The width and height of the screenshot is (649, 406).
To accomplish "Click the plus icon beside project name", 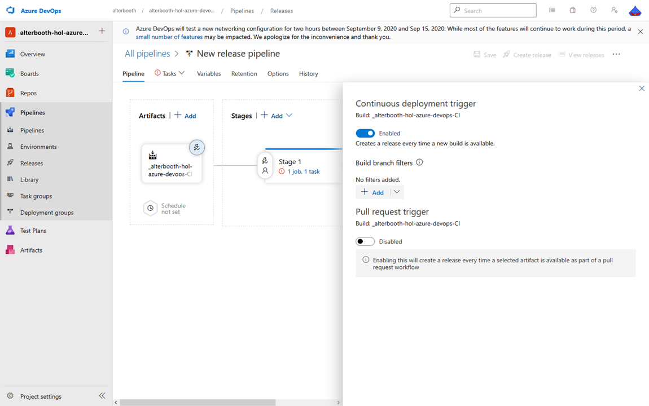I will 102,31.
